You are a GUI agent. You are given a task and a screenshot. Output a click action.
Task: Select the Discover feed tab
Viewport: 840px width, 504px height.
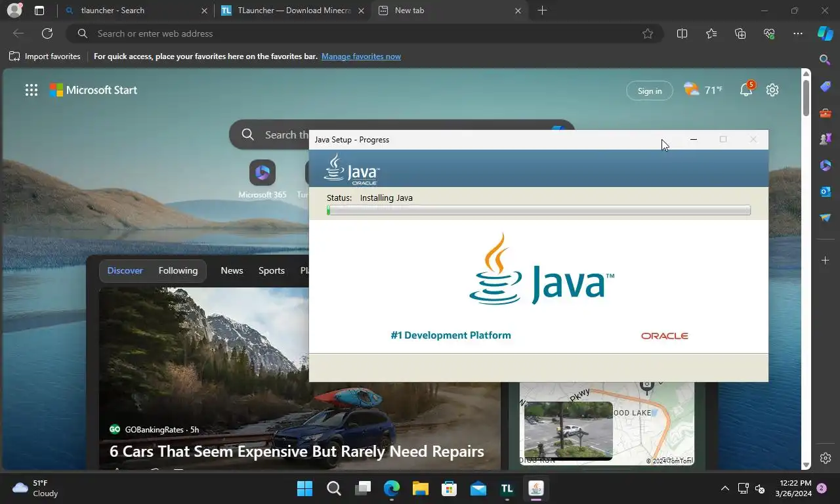pos(125,270)
